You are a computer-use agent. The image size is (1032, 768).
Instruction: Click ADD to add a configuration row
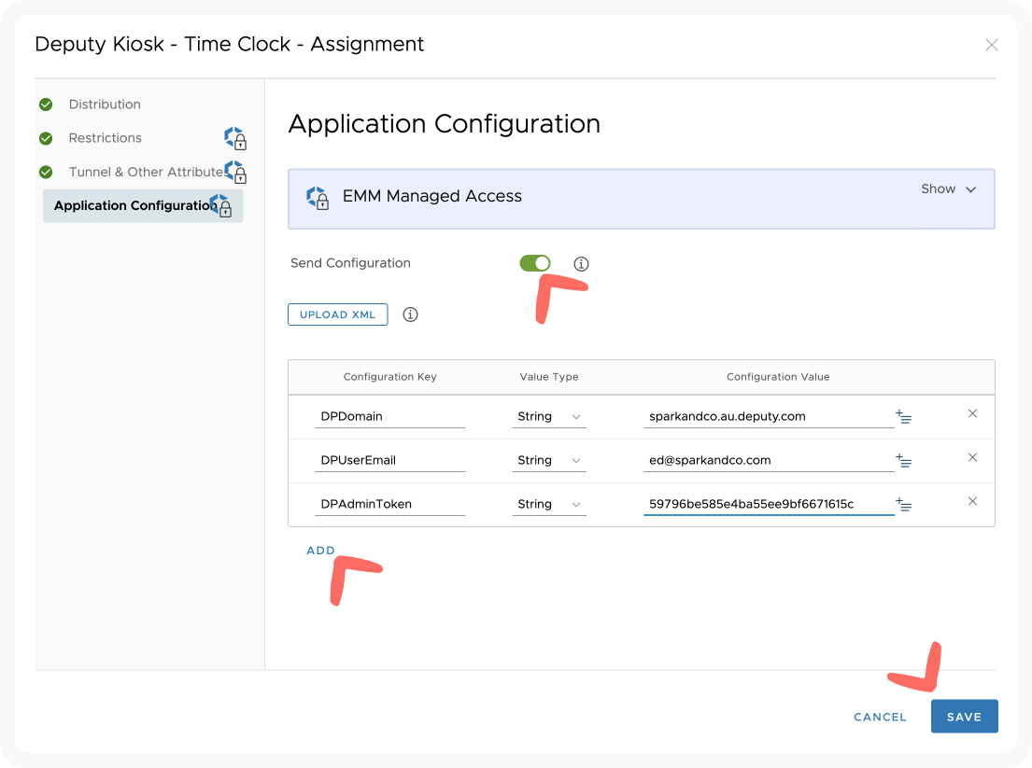coord(320,551)
